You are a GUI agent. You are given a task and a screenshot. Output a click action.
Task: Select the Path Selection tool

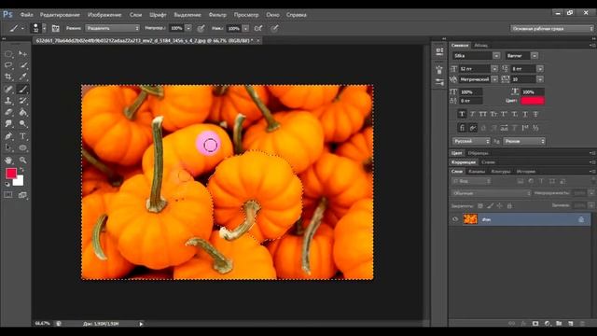(8, 147)
